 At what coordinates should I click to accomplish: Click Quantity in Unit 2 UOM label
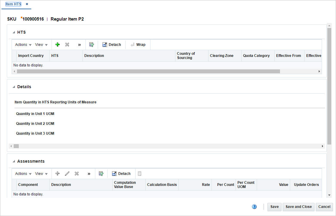pos(35,124)
